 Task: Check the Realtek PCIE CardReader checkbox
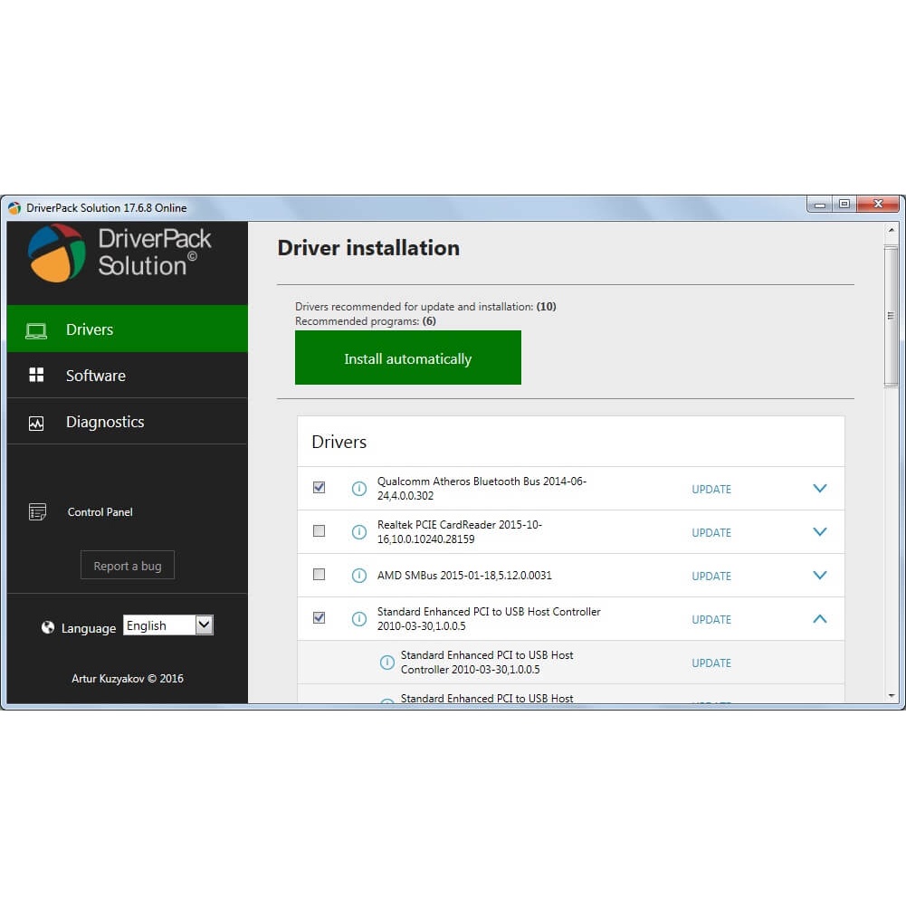(319, 531)
